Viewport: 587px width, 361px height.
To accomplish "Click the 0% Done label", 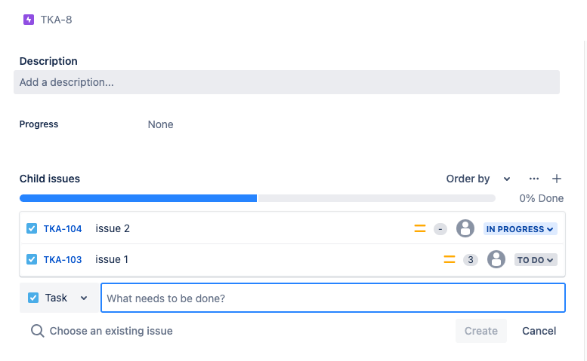I will pos(542,198).
